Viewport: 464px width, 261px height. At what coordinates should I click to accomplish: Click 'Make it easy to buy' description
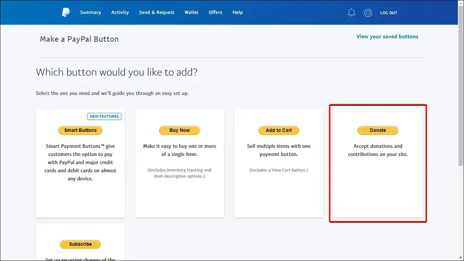click(179, 150)
